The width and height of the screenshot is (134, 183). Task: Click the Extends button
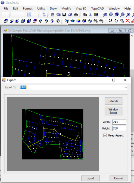pyautogui.click(x=113, y=101)
